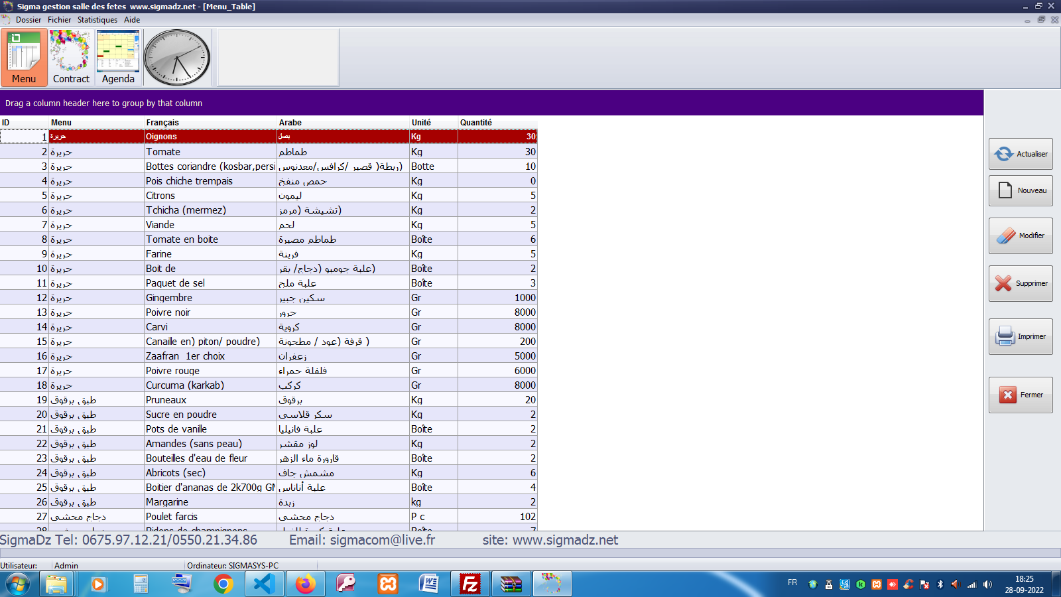Open the Menu toolbar icon
The height and width of the screenshot is (597, 1061).
point(24,58)
